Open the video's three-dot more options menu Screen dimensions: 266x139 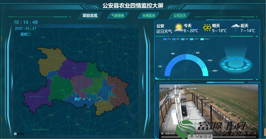coord(255,133)
